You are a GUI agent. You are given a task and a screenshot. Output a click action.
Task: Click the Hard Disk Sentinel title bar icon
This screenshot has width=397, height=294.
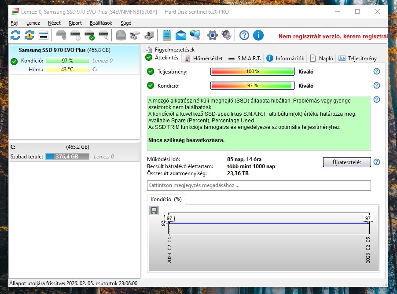point(15,11)
